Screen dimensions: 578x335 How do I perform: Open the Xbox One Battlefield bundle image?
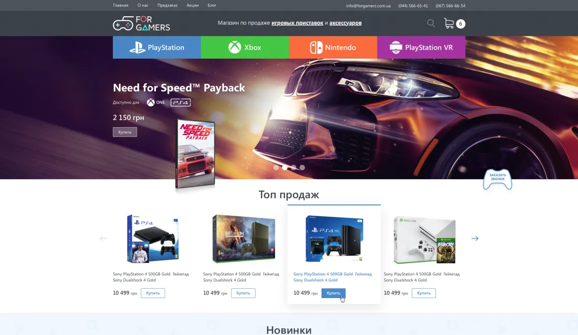(x=244, y=239)
